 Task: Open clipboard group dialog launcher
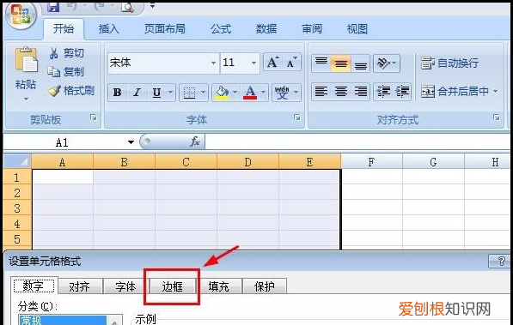[x=94, y=117]
